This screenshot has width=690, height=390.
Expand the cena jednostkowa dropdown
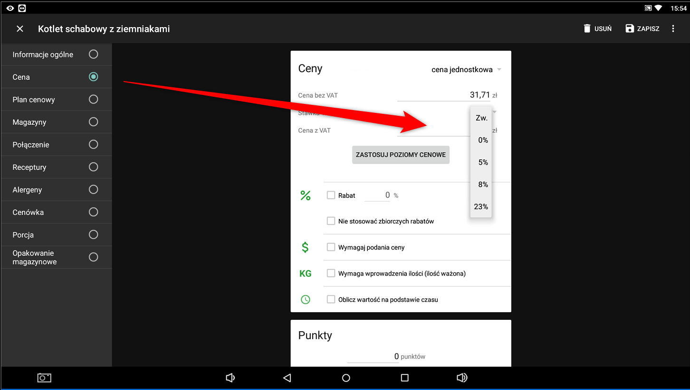coord(466,70)
